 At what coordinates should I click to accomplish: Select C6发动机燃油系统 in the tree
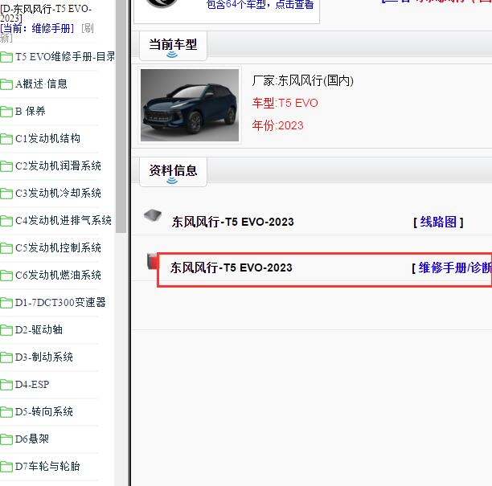click(58, 275)
